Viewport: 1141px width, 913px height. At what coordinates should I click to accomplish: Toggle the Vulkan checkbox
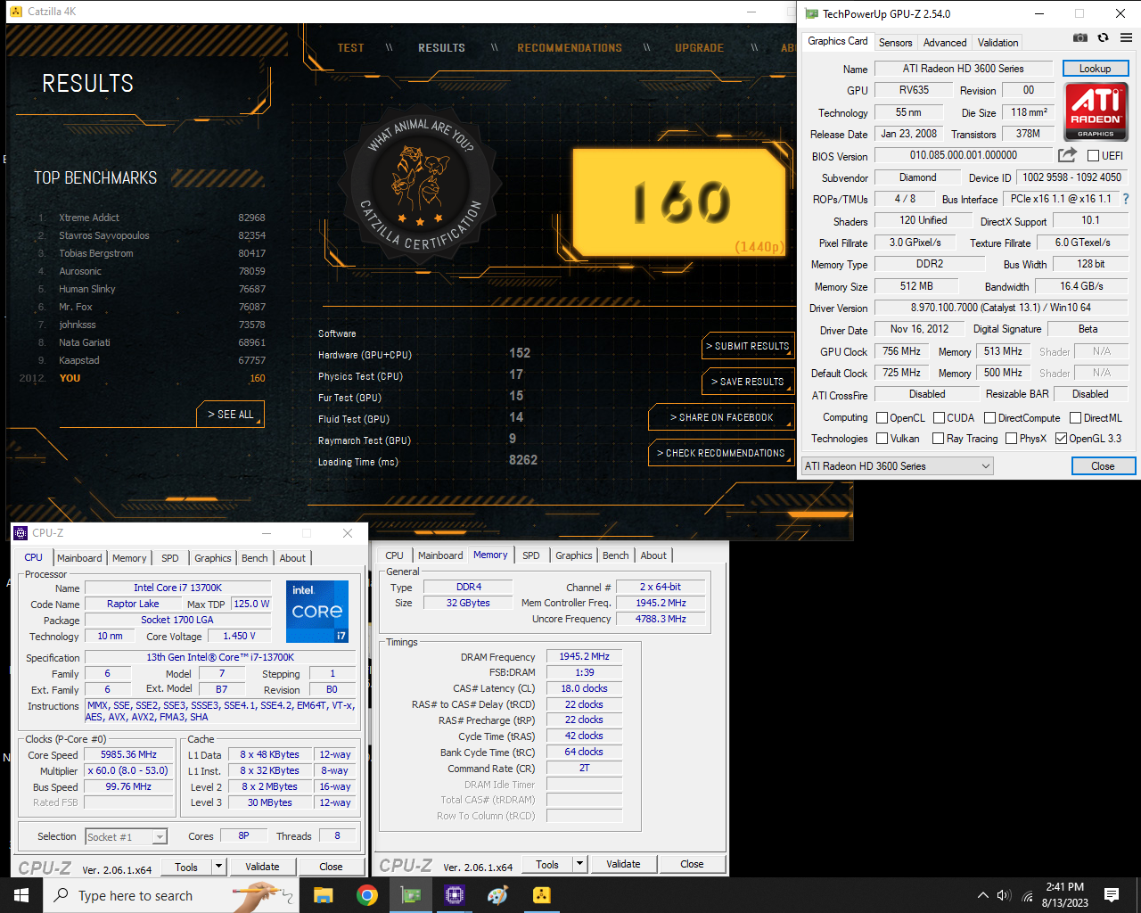pos(882,439)
